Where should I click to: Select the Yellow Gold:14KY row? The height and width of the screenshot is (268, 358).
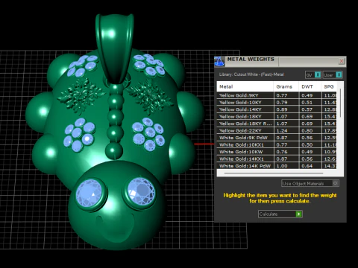point(277,109)
